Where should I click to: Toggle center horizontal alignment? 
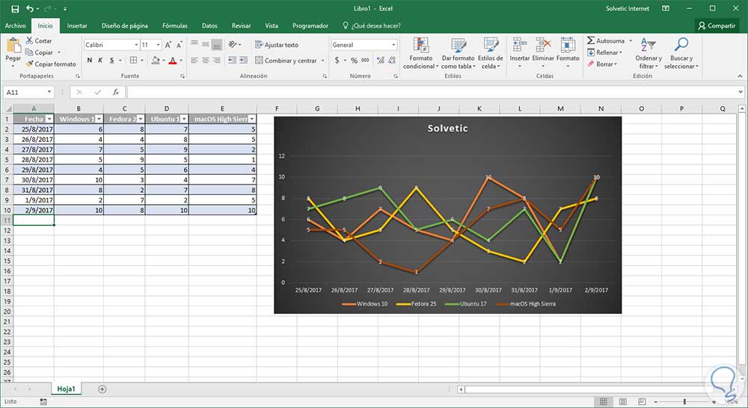(x=205, y=60)
